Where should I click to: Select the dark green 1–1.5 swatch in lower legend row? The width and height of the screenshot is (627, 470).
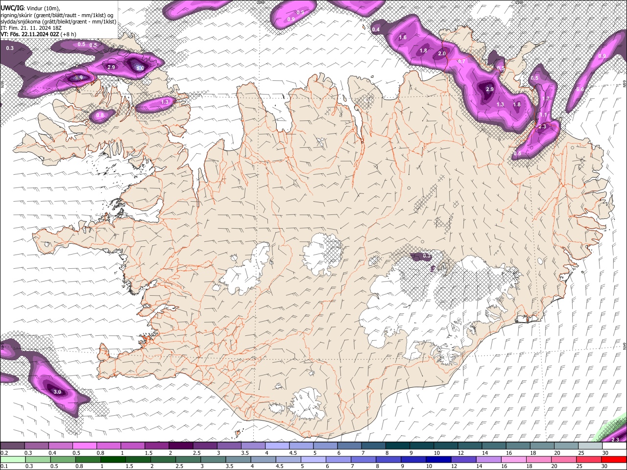coord(113,459)
